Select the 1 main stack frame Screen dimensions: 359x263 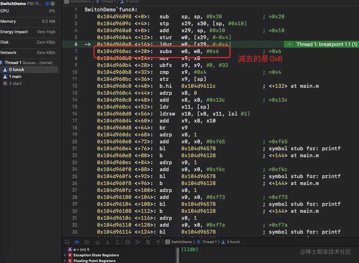tap(29, 76)
